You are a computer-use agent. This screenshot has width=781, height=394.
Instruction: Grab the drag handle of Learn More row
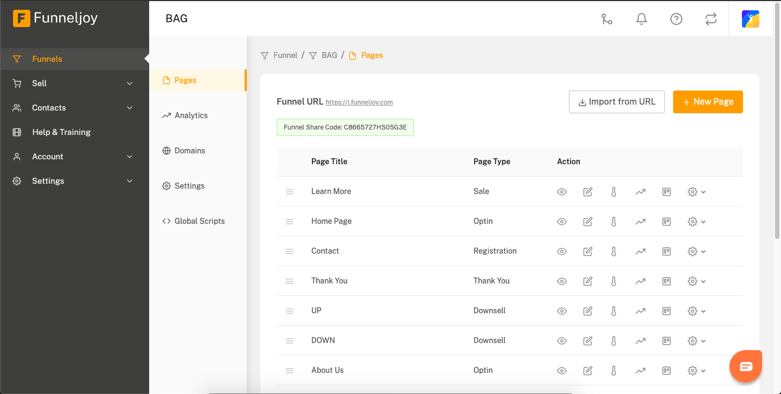290,192
